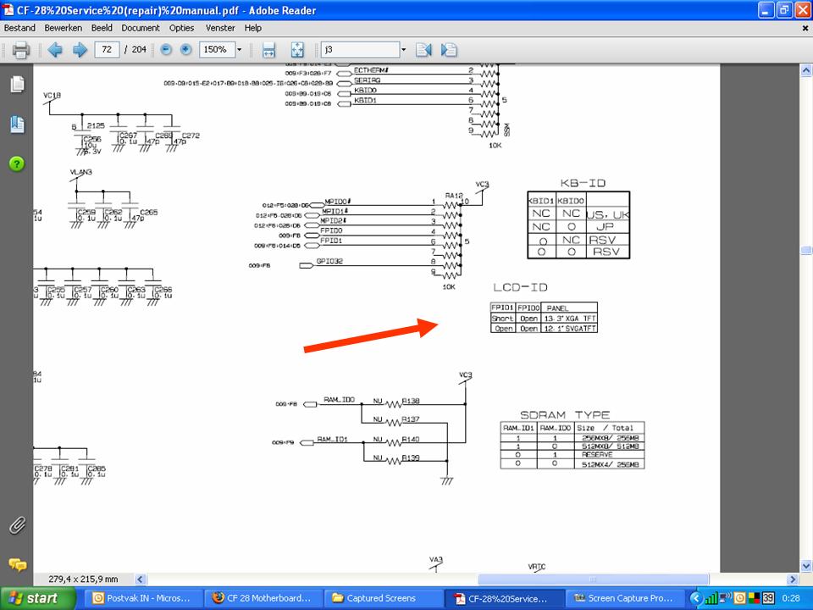Click the vertical scrollbar thumb
Image resolution: width=813 pixels, height=610 pixels.
tap(805, 250)
